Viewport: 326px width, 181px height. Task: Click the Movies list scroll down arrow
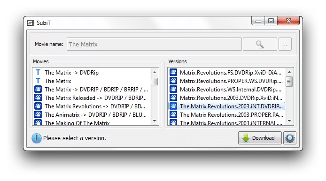tap(155, 121)
